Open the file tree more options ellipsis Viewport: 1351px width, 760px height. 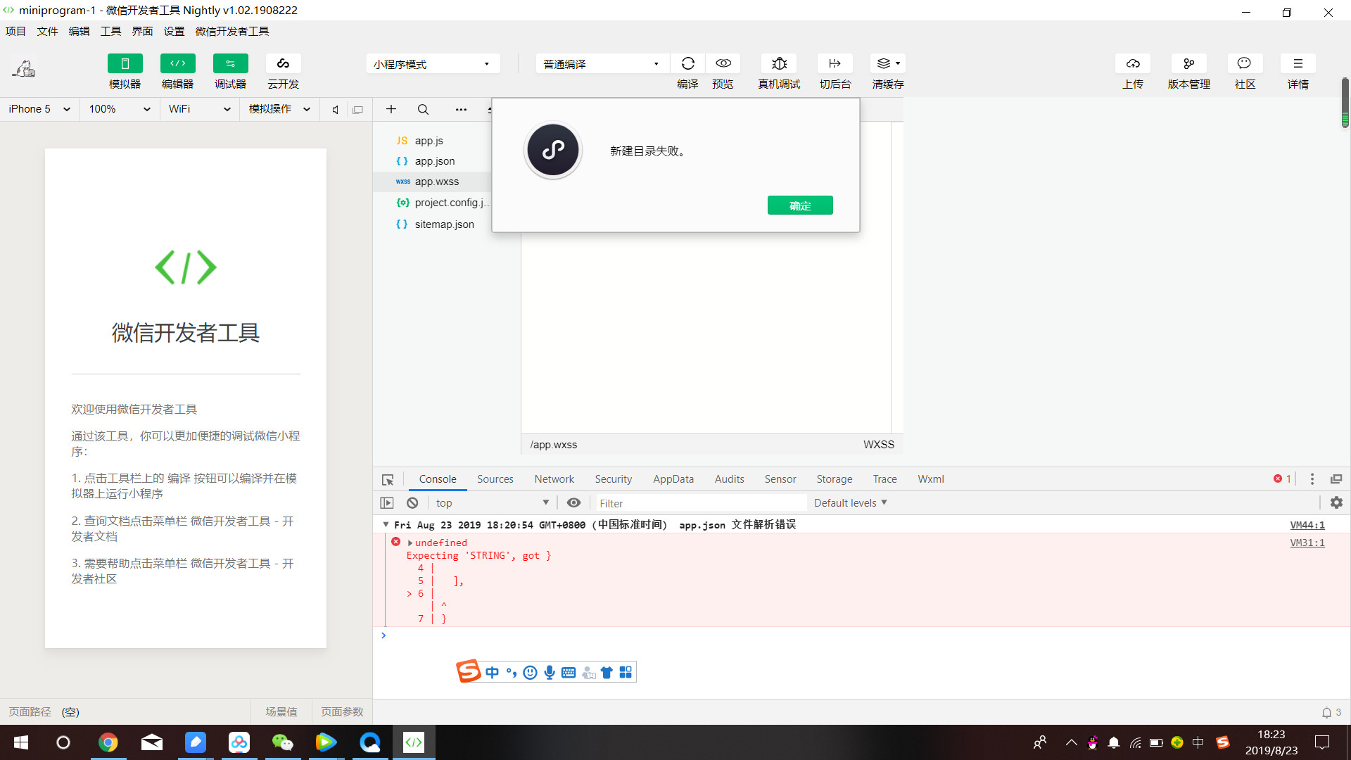tap(461, 109)
